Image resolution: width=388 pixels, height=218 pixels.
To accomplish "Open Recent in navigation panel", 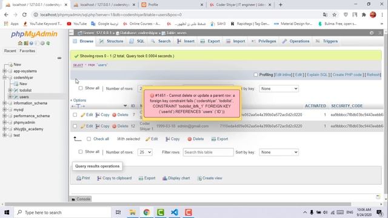I will click(x=10, y=51).
